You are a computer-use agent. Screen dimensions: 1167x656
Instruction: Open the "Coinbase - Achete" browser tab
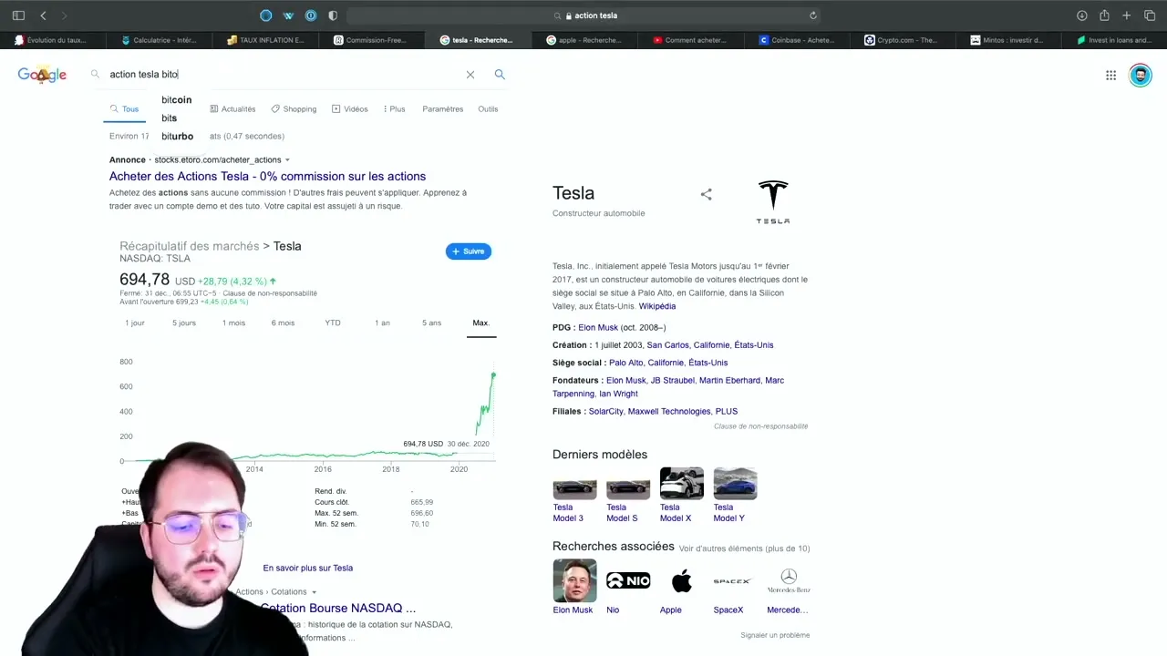pyautogui.click(x=797, y=39)
